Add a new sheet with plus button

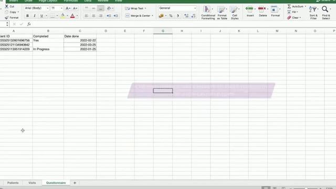75,183
